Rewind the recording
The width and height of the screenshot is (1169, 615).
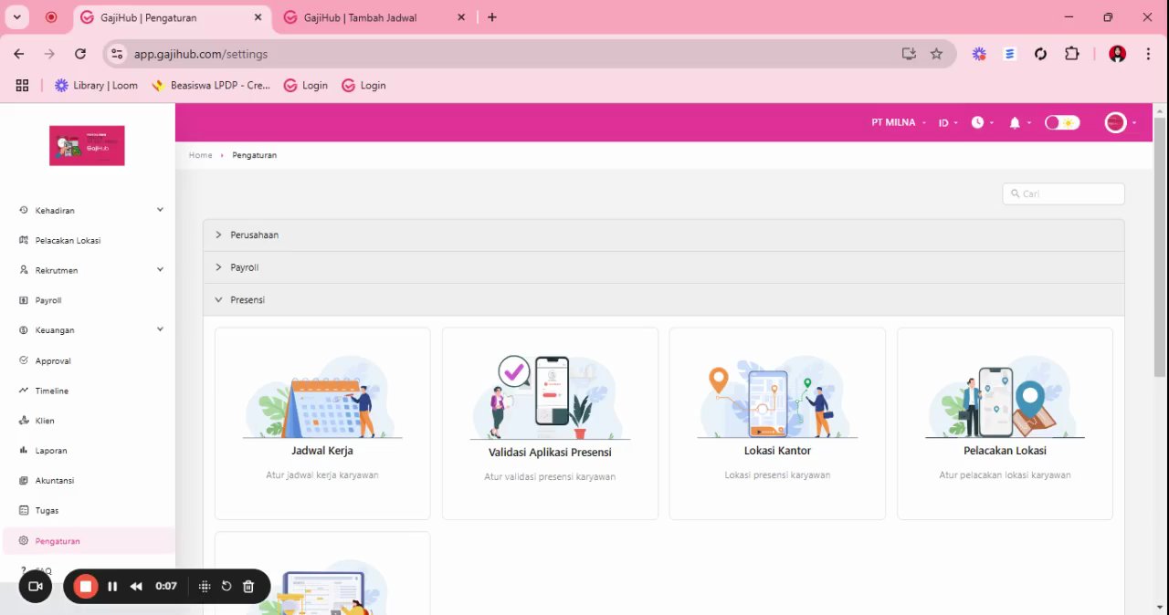click(136, 587)
